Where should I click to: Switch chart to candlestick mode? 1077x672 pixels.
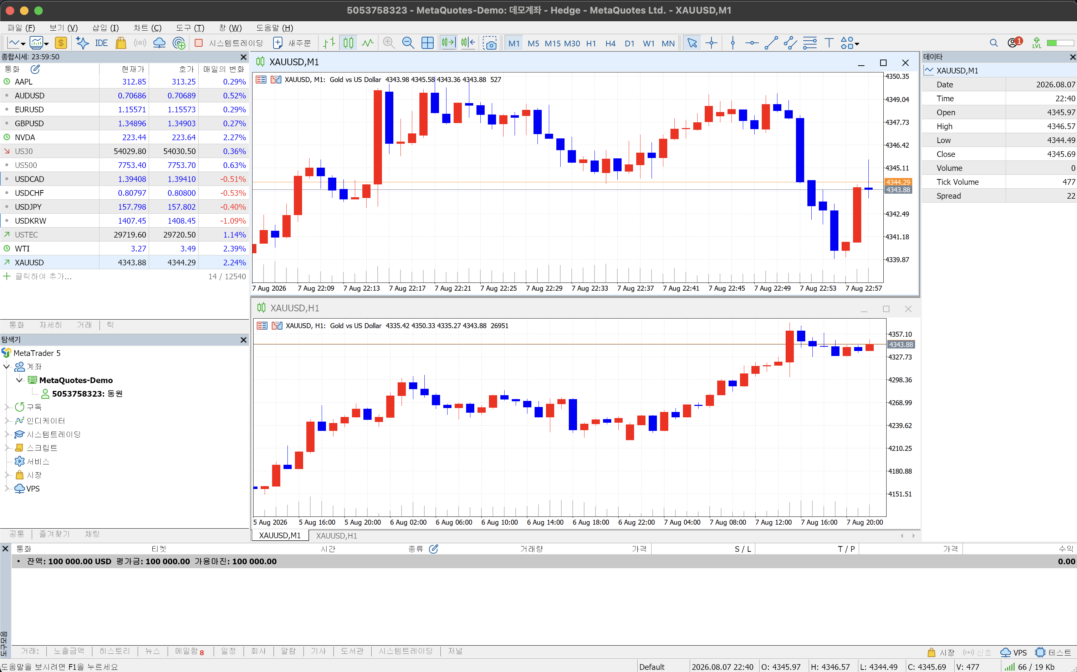point(348,43)
